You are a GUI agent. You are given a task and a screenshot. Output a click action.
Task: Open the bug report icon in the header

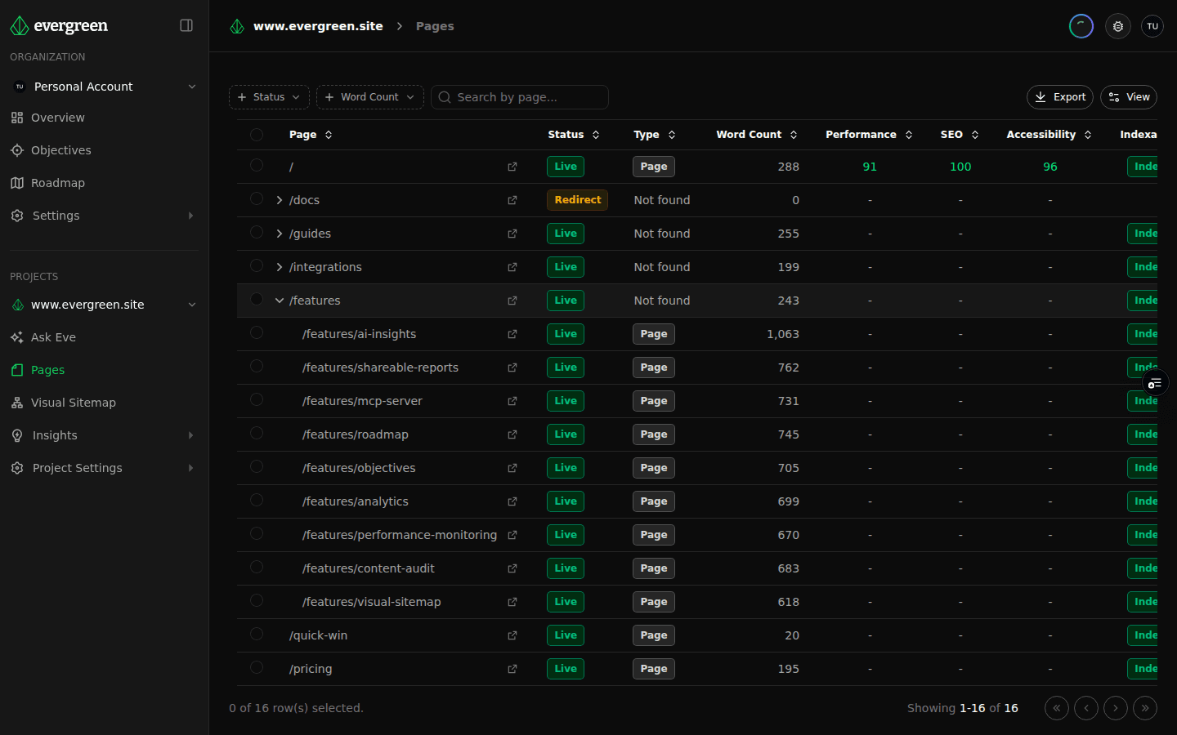click(x=1117, y=25)
